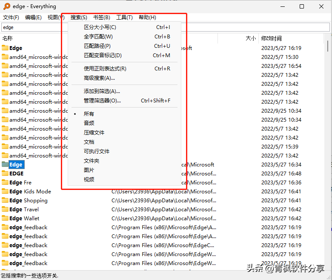Select the 压缩文件 filter
Viewport: 332px width, 280px height.
point(124,133)
